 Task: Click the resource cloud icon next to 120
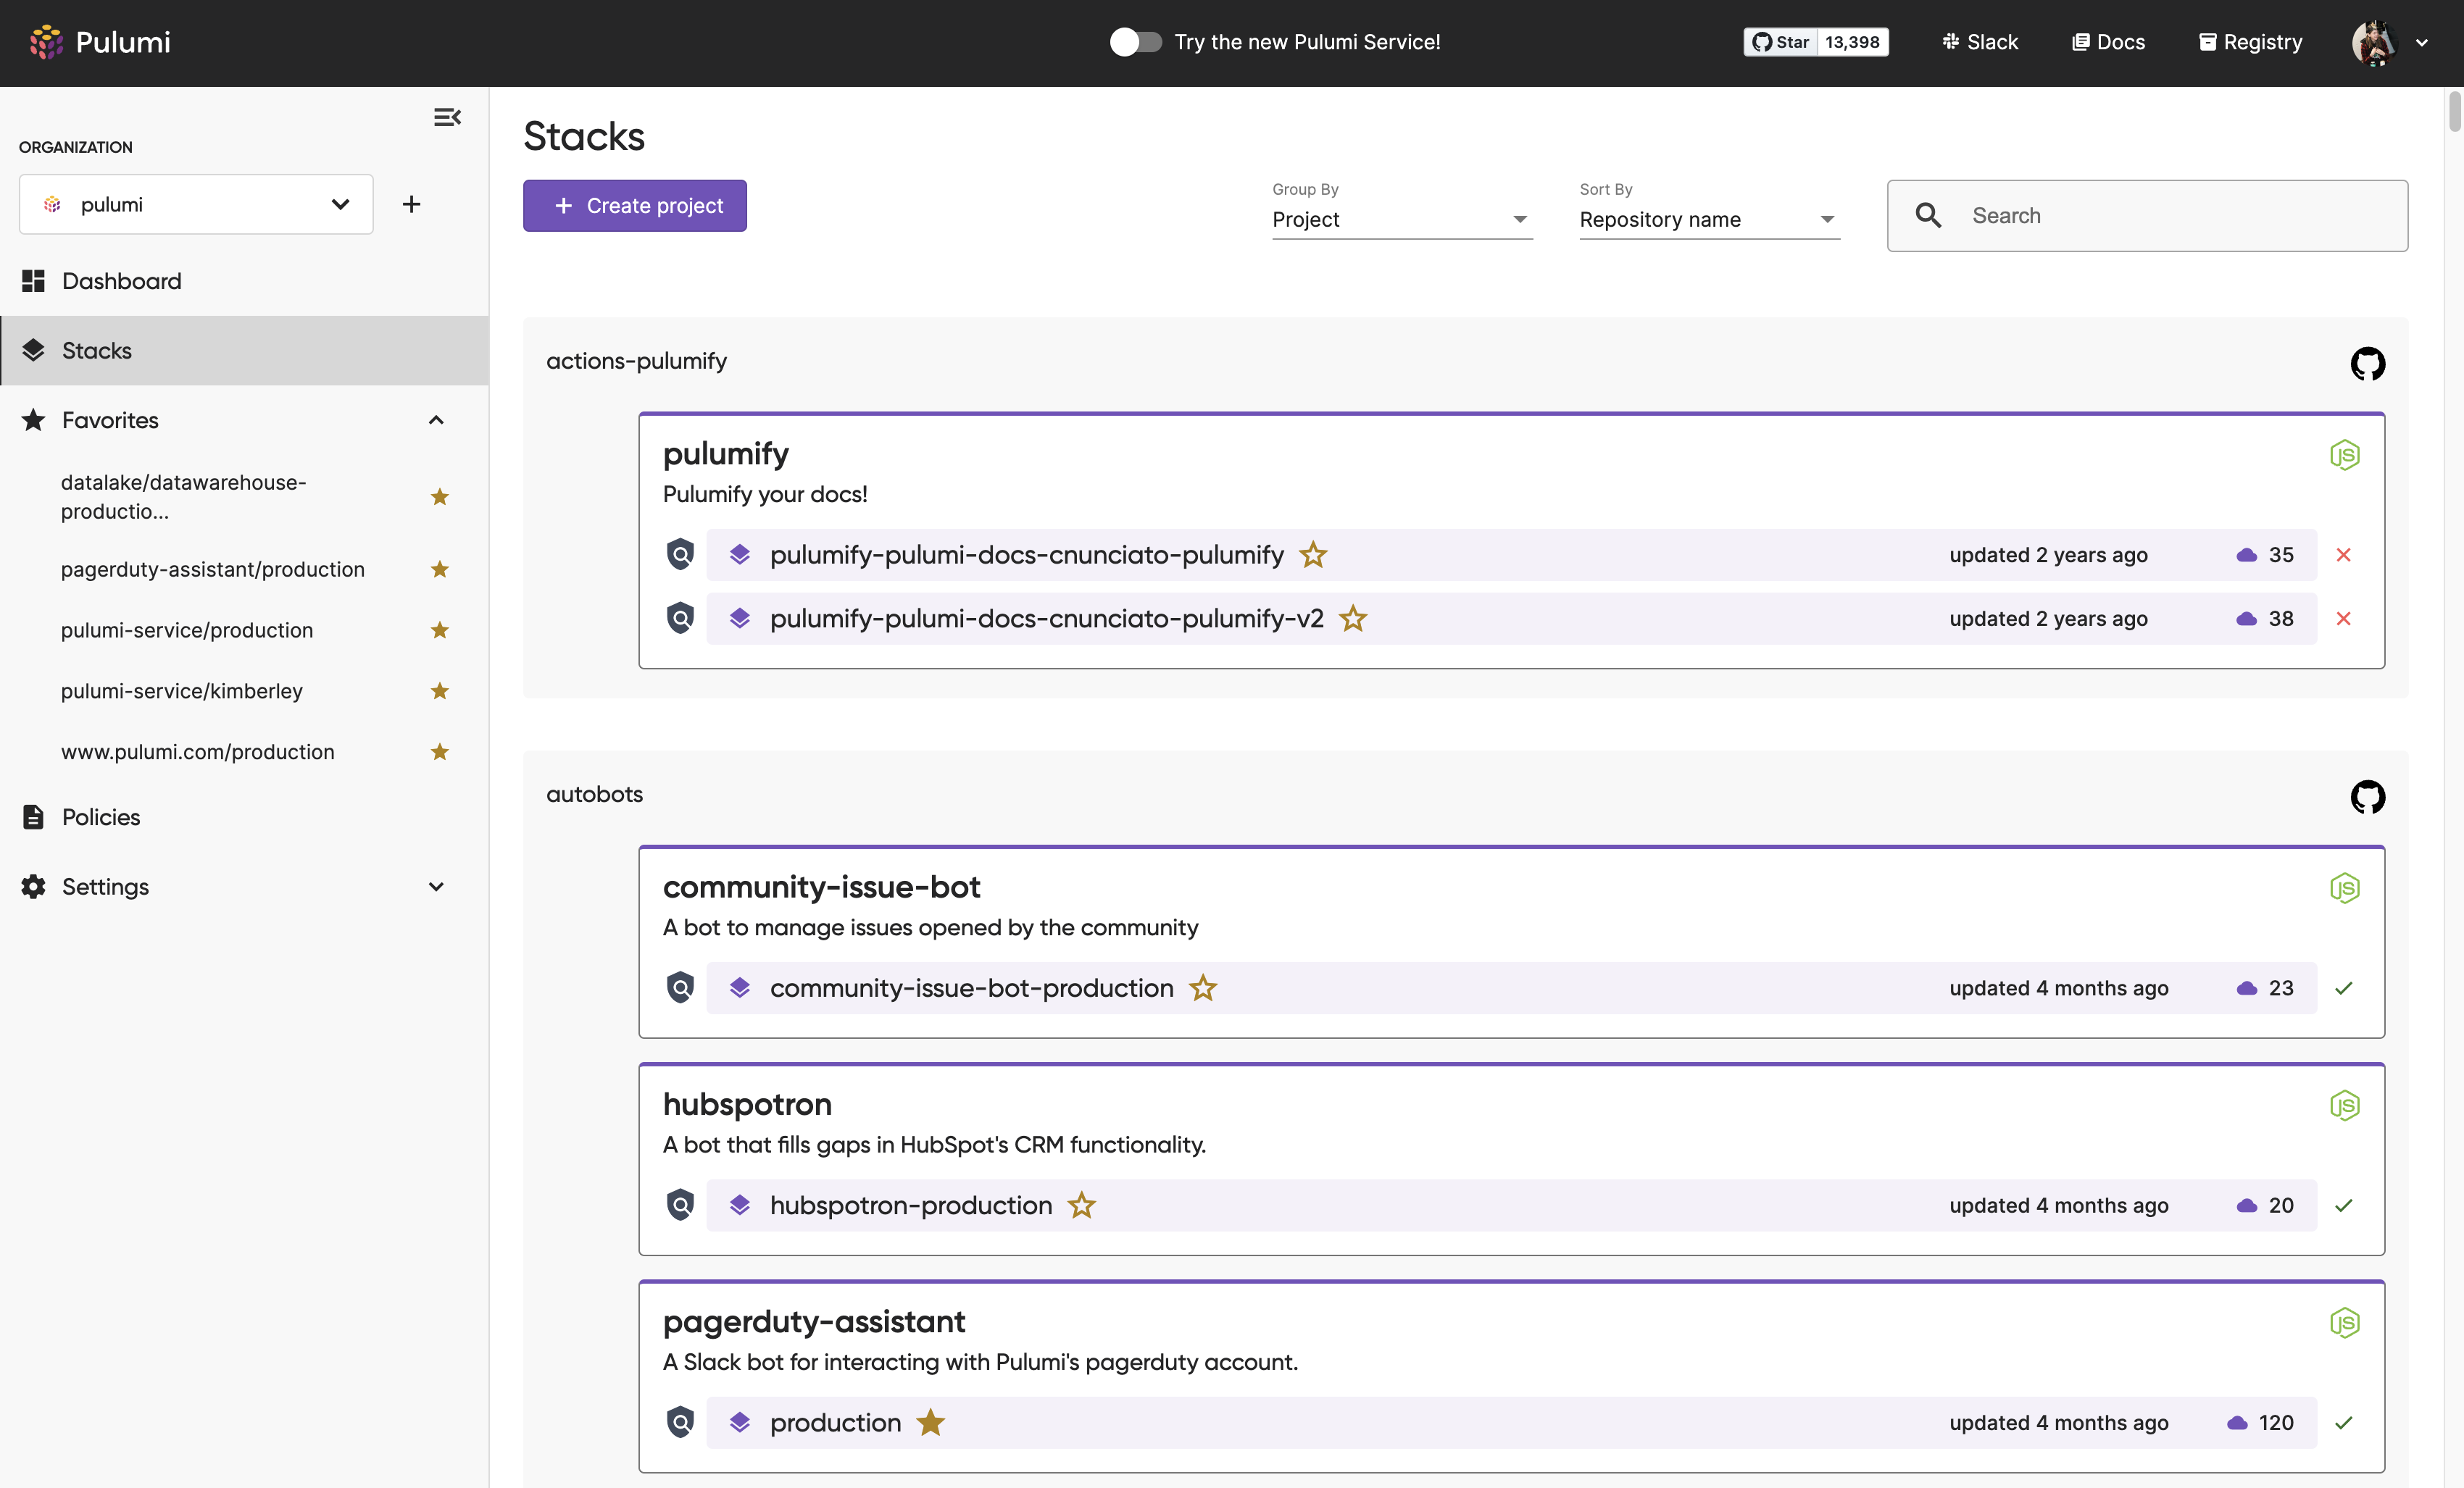tap(2237, 1422)
